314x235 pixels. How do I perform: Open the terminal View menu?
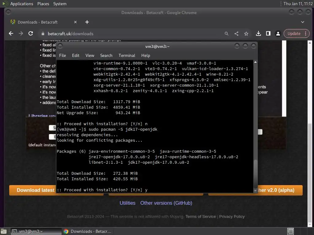click(90, 56)
